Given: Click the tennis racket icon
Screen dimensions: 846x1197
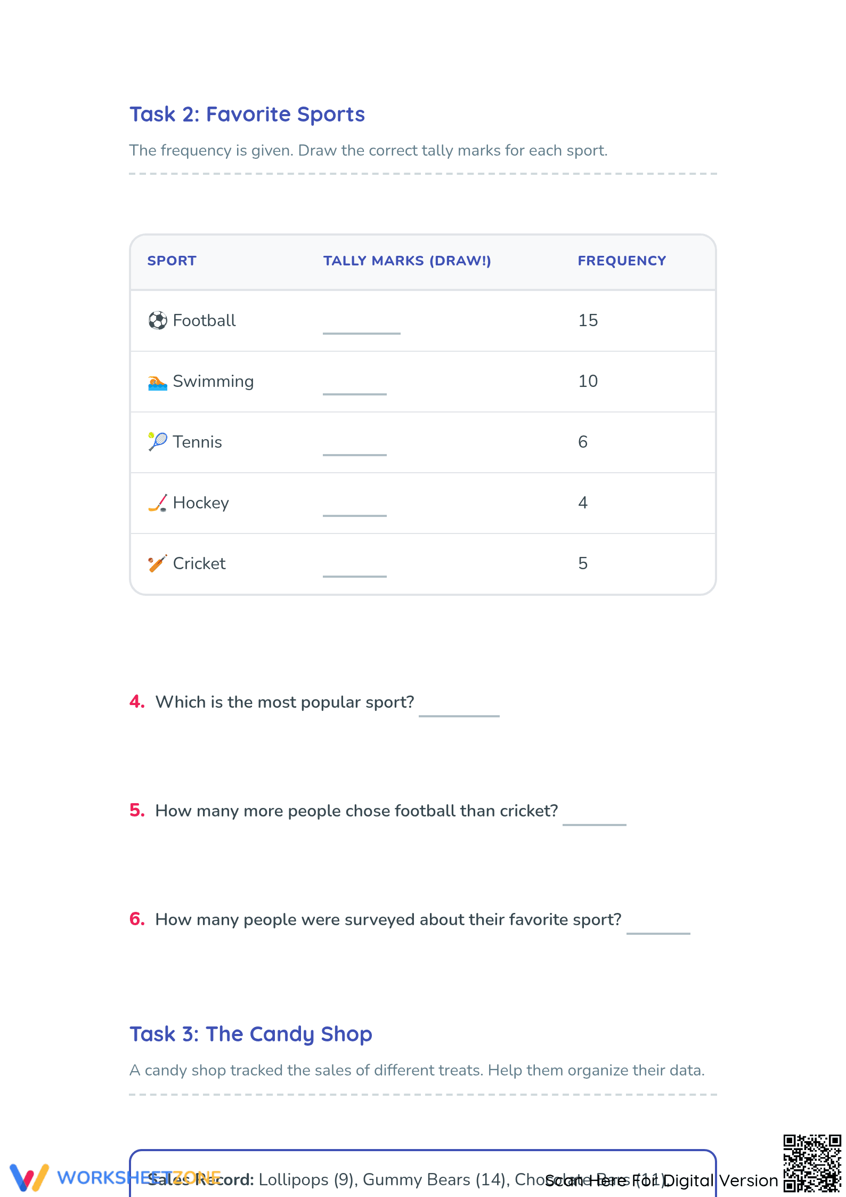Looking at the screenshot, I should [x=158, y=442].
